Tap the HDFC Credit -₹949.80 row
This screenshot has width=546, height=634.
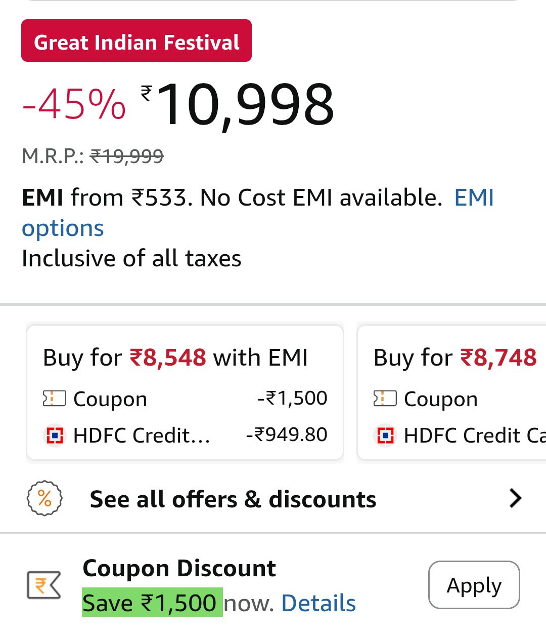[185, 435]
